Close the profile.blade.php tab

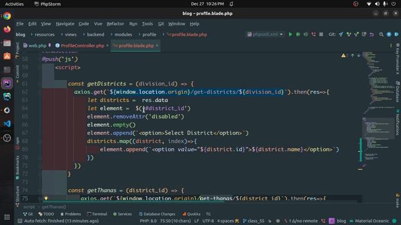(x=157, y=46)
